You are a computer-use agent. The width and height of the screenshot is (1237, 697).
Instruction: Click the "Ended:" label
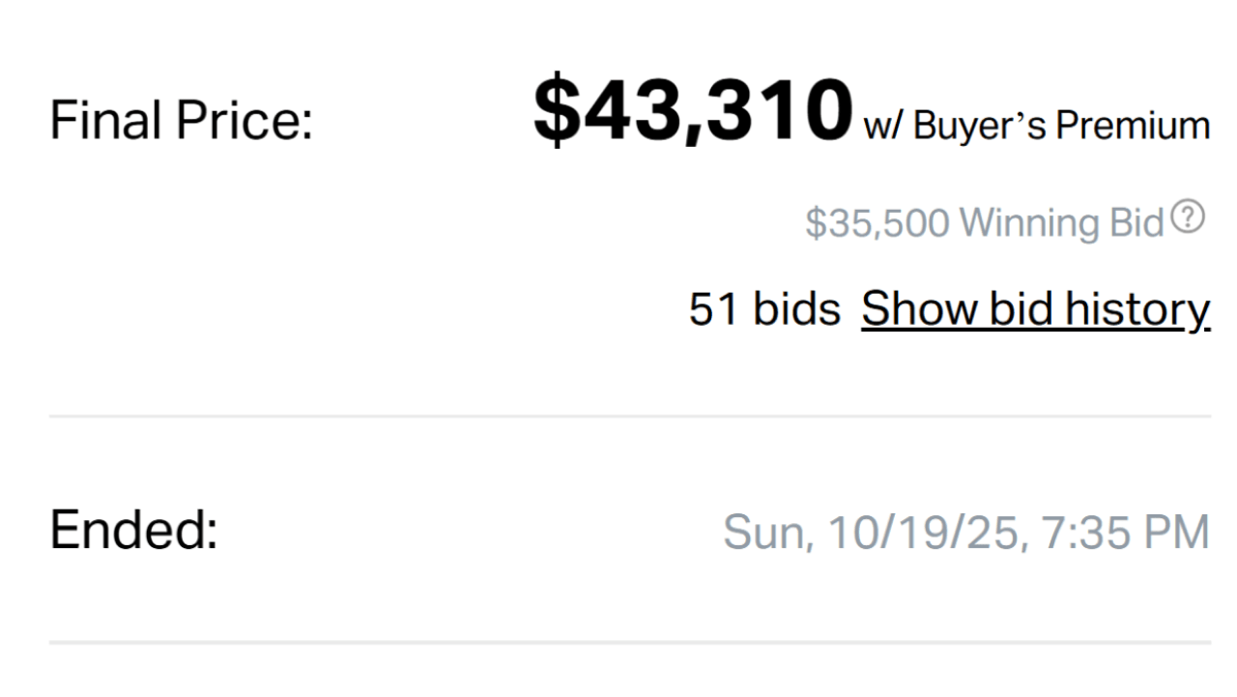[x=133, y=530]
